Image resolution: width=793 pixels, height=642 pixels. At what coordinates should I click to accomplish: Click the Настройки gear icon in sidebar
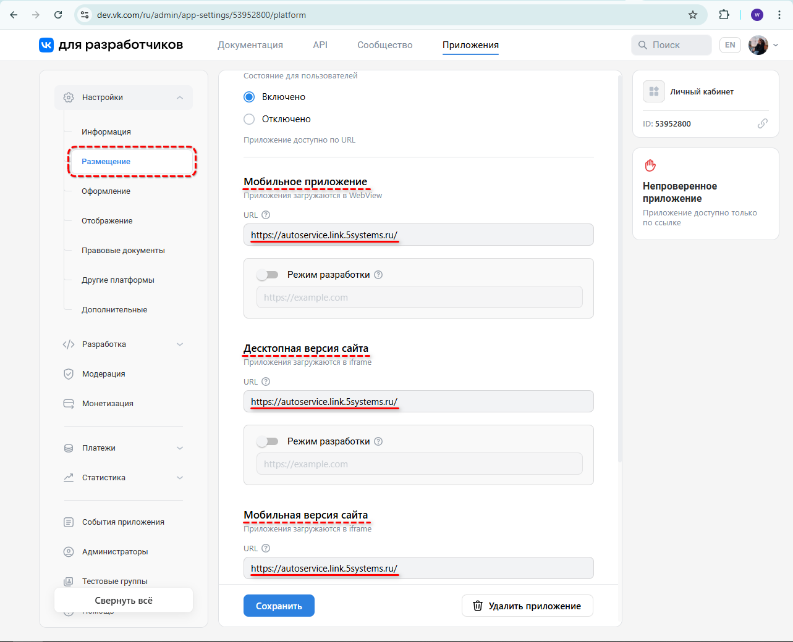(68, 97)
